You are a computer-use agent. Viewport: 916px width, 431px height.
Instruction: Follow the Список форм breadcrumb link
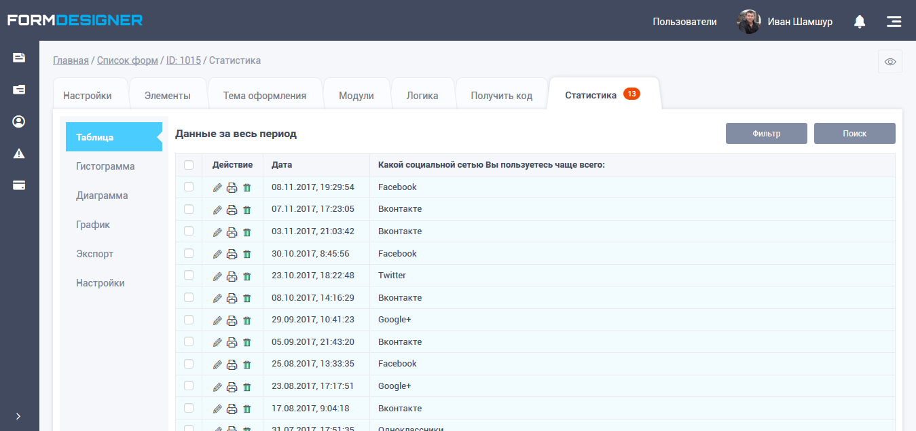[127, 60]
